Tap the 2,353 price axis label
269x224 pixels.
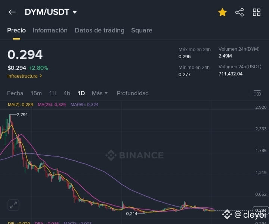[261, 129]
